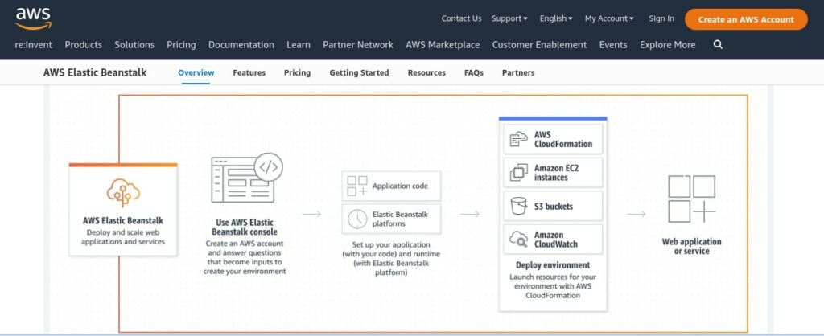Open the Documentation menu item
The width and height of the screenshot is (824, 336).
click(x=241, y=45)
